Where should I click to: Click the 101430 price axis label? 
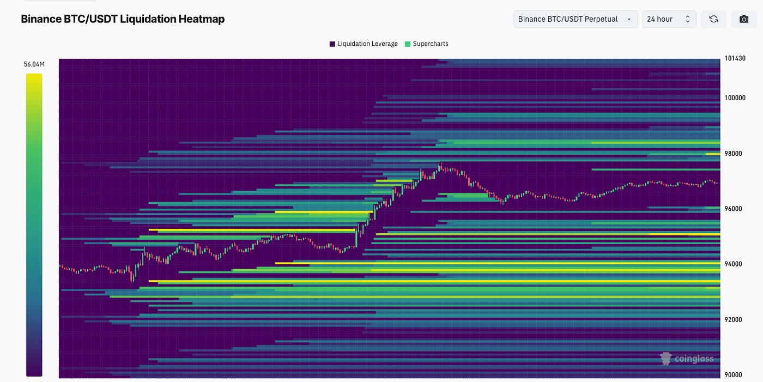[735, 59]
